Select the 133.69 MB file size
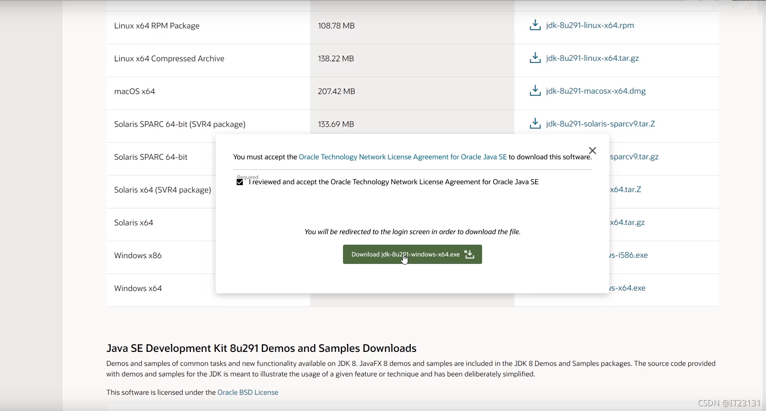Viewport: 766px width, 411px height. 336,124
